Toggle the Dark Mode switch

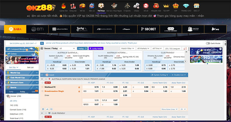tap(208, 43)
